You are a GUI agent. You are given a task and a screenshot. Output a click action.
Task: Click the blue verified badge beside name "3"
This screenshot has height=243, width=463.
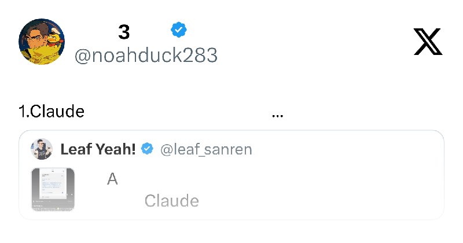[x=179, y=30]
